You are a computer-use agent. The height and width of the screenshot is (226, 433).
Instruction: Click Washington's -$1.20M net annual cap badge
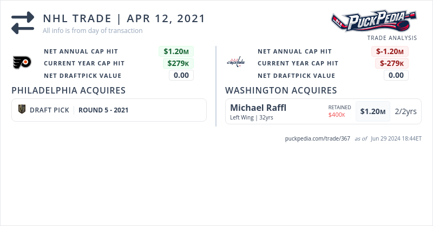389,51
